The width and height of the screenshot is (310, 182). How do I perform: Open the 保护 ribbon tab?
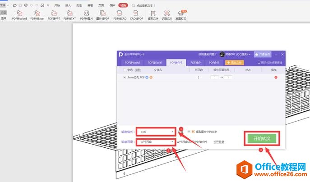(x=112, y=5)
